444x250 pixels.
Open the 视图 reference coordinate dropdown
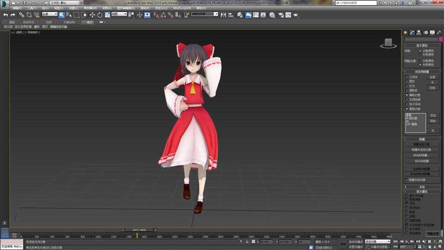point(119,14)
